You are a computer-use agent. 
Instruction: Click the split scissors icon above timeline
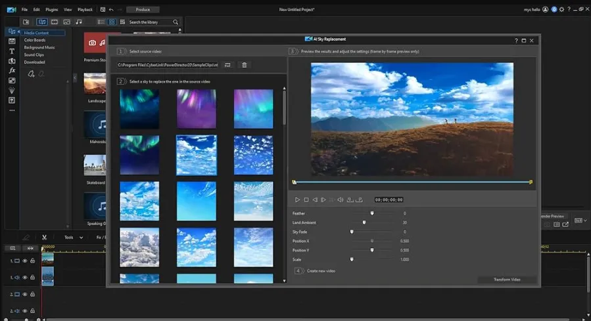[x=44, y=238]
